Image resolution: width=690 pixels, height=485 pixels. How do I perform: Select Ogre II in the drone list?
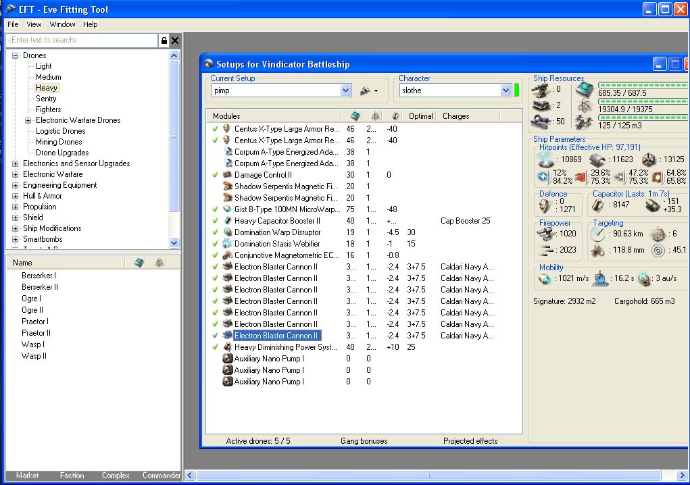tap(32, 310)
